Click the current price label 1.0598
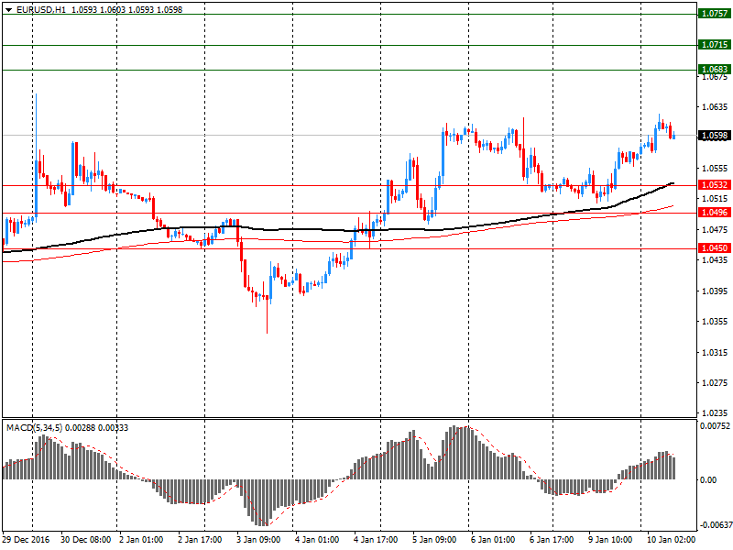The width and height of the screenshot is (733, 550). [715, 136]
